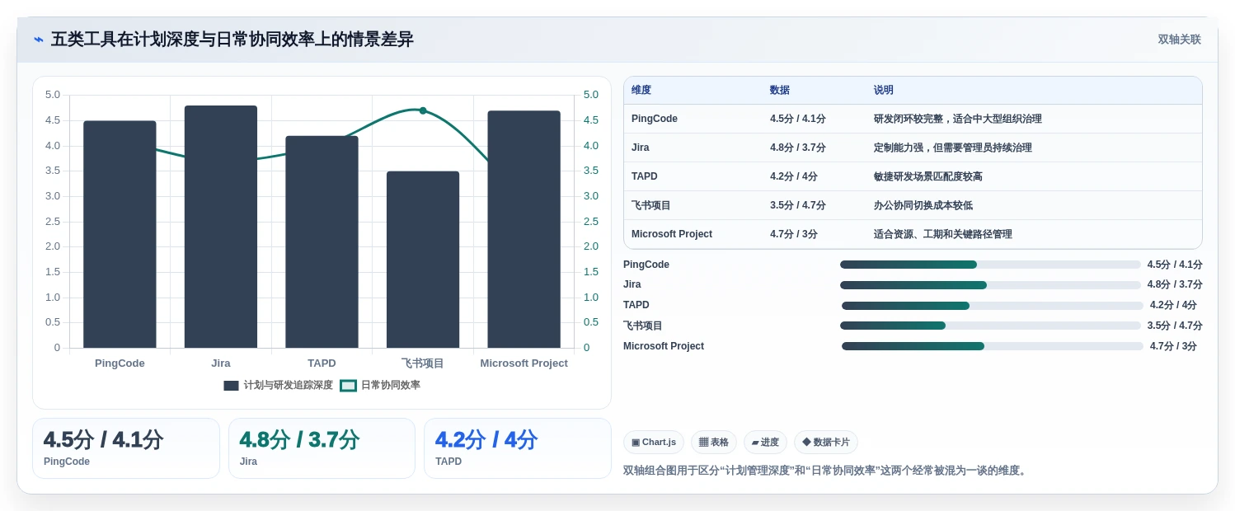Click the Microsoft Project bar in the chart
Image resolution: width=1235 pixels, height=511 pixels.
pyautogui.click(x=524, y=229)
